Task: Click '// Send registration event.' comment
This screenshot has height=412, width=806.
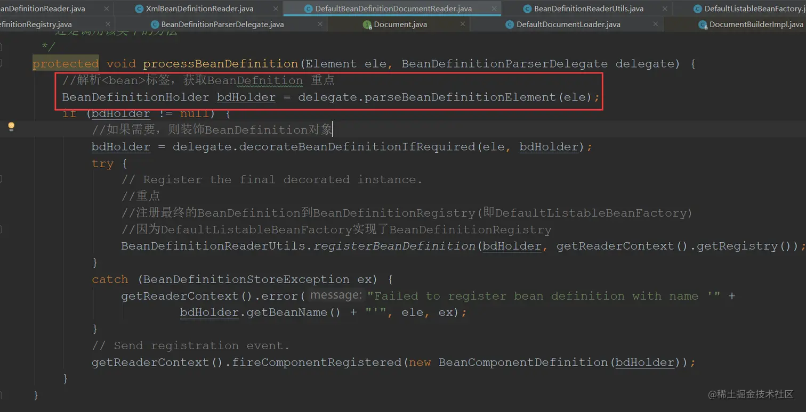Action: coord(190,345)
